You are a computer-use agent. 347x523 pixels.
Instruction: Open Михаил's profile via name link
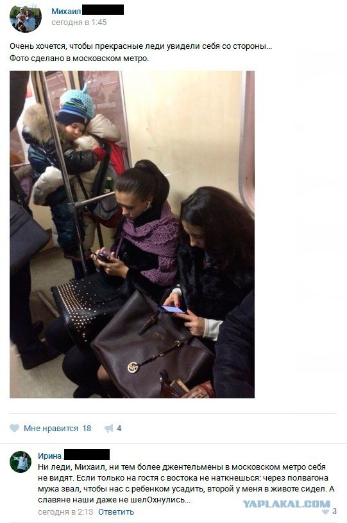pos(66,11)
